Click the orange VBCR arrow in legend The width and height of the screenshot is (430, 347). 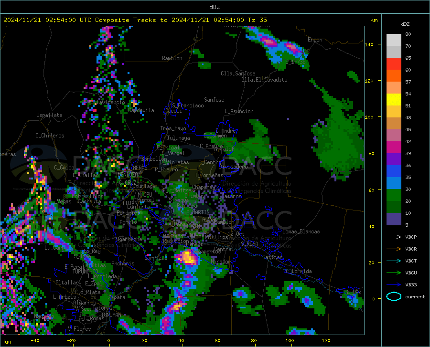click(394, 249)
